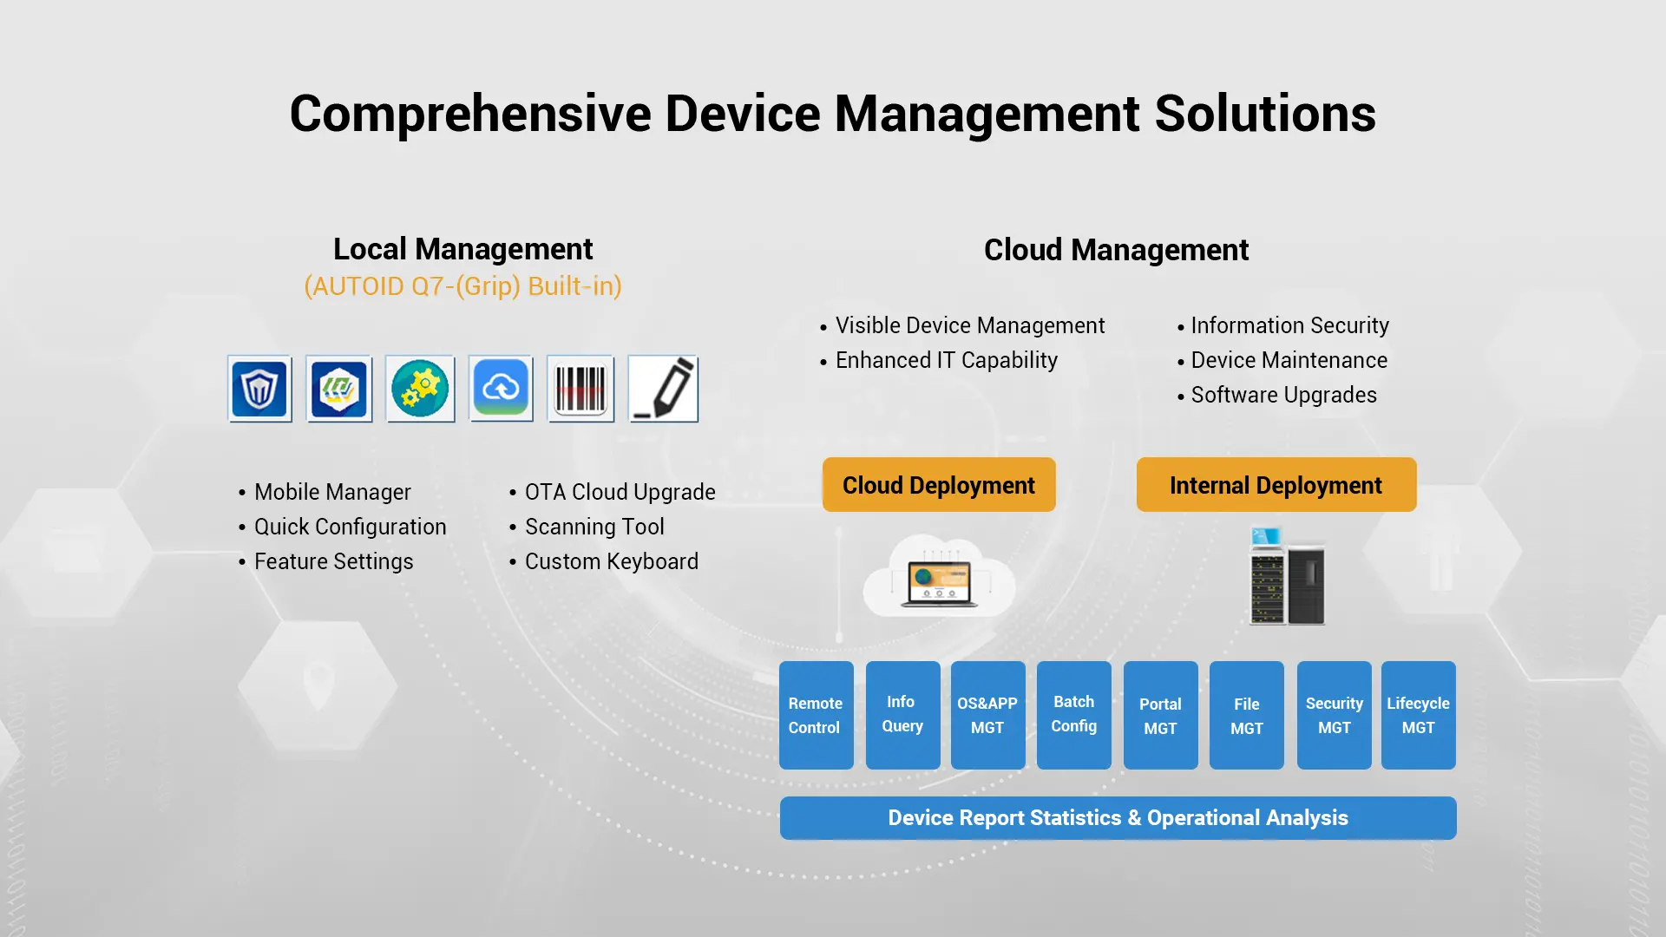Select the Cloud Deployment button
Image resolution: width=1666 pixels, height=937 pixels.
[x=939, y=485]
